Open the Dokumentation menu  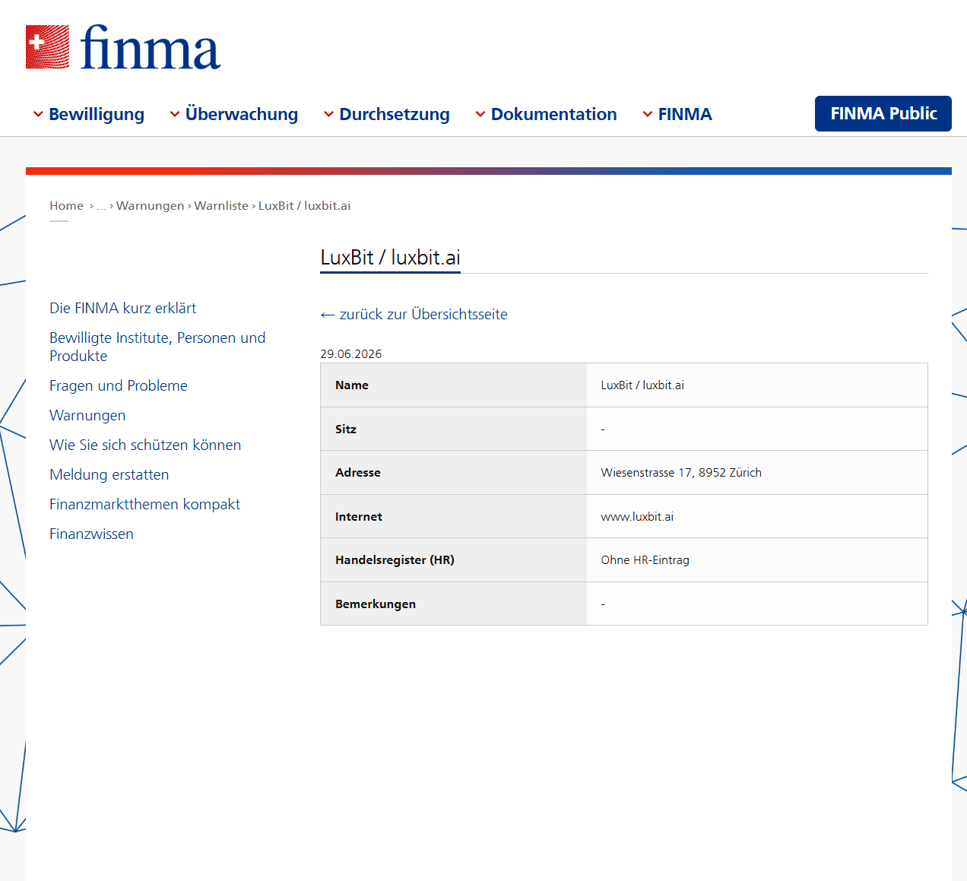point(554,114)
